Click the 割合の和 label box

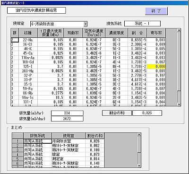(117, 113)
